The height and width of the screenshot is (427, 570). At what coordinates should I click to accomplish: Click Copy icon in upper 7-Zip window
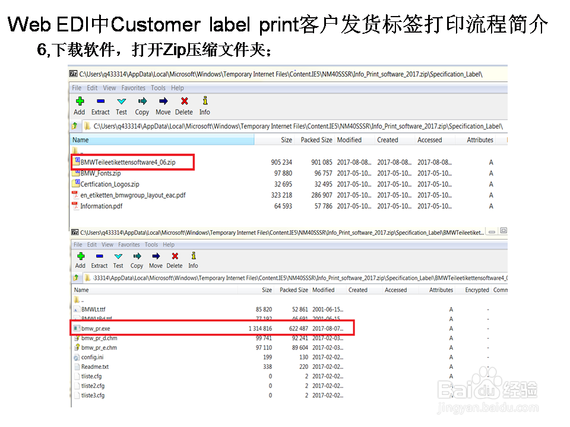[142, 101]
